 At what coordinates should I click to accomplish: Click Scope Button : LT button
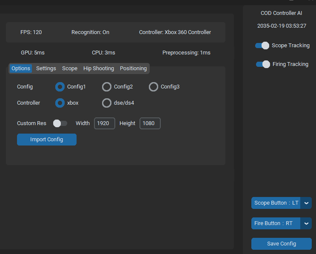point(276,203)
